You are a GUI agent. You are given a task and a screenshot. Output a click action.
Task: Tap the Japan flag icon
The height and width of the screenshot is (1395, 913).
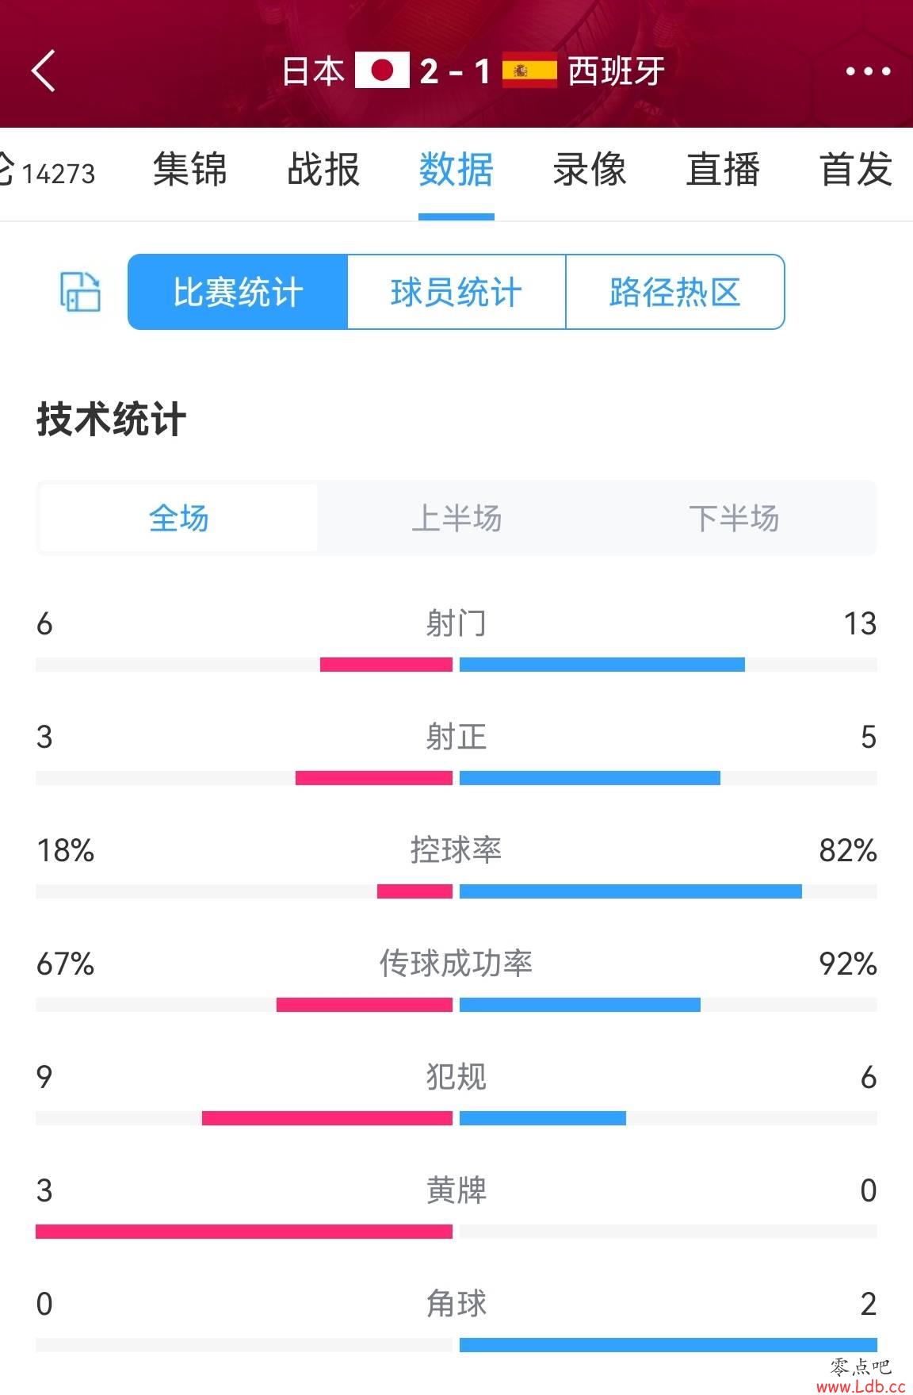tap(382, 71)
